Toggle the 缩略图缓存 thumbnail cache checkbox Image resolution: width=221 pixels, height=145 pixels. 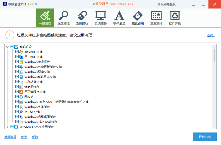tap(17, 87)
